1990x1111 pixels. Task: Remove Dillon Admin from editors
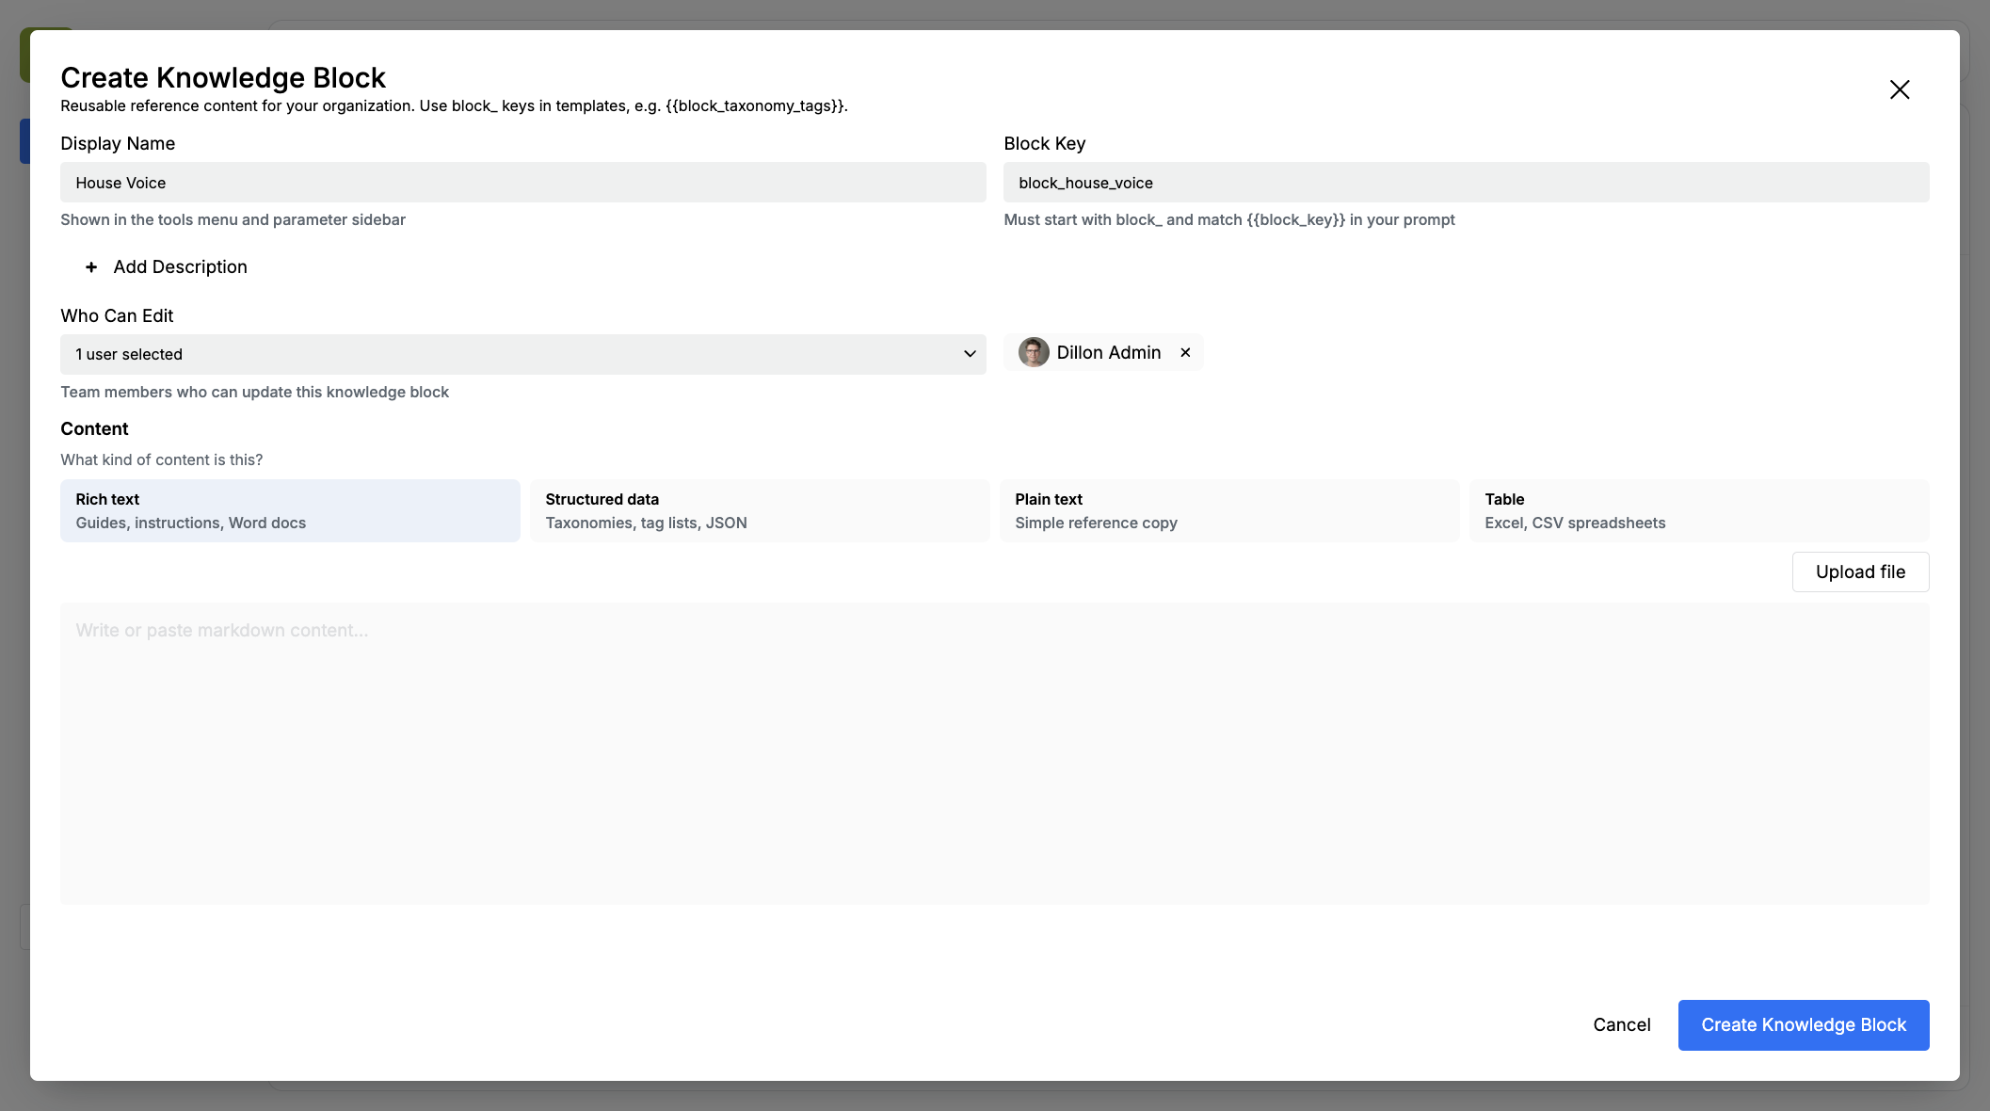(x=1185, y=352)
